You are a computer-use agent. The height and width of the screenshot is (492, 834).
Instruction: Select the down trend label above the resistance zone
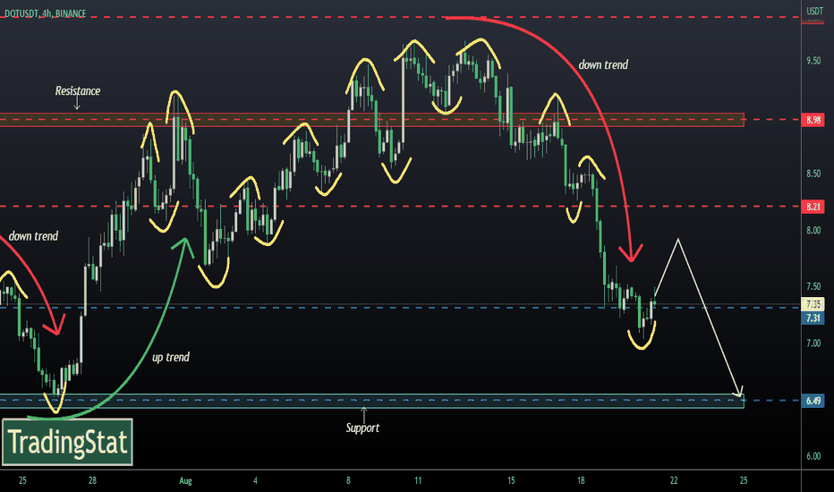click(603, 65)
